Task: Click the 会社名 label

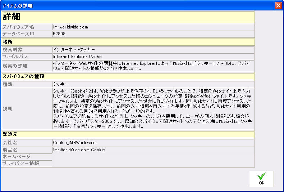Action: pos(10,143)
